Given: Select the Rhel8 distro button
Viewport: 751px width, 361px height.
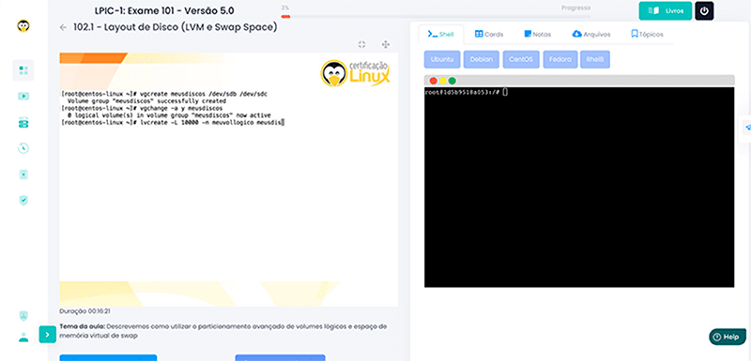Looking at the screenshot, I should coord(595,60).
